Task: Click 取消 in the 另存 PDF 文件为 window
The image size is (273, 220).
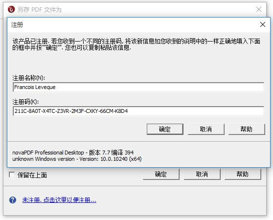Action: 202,174
